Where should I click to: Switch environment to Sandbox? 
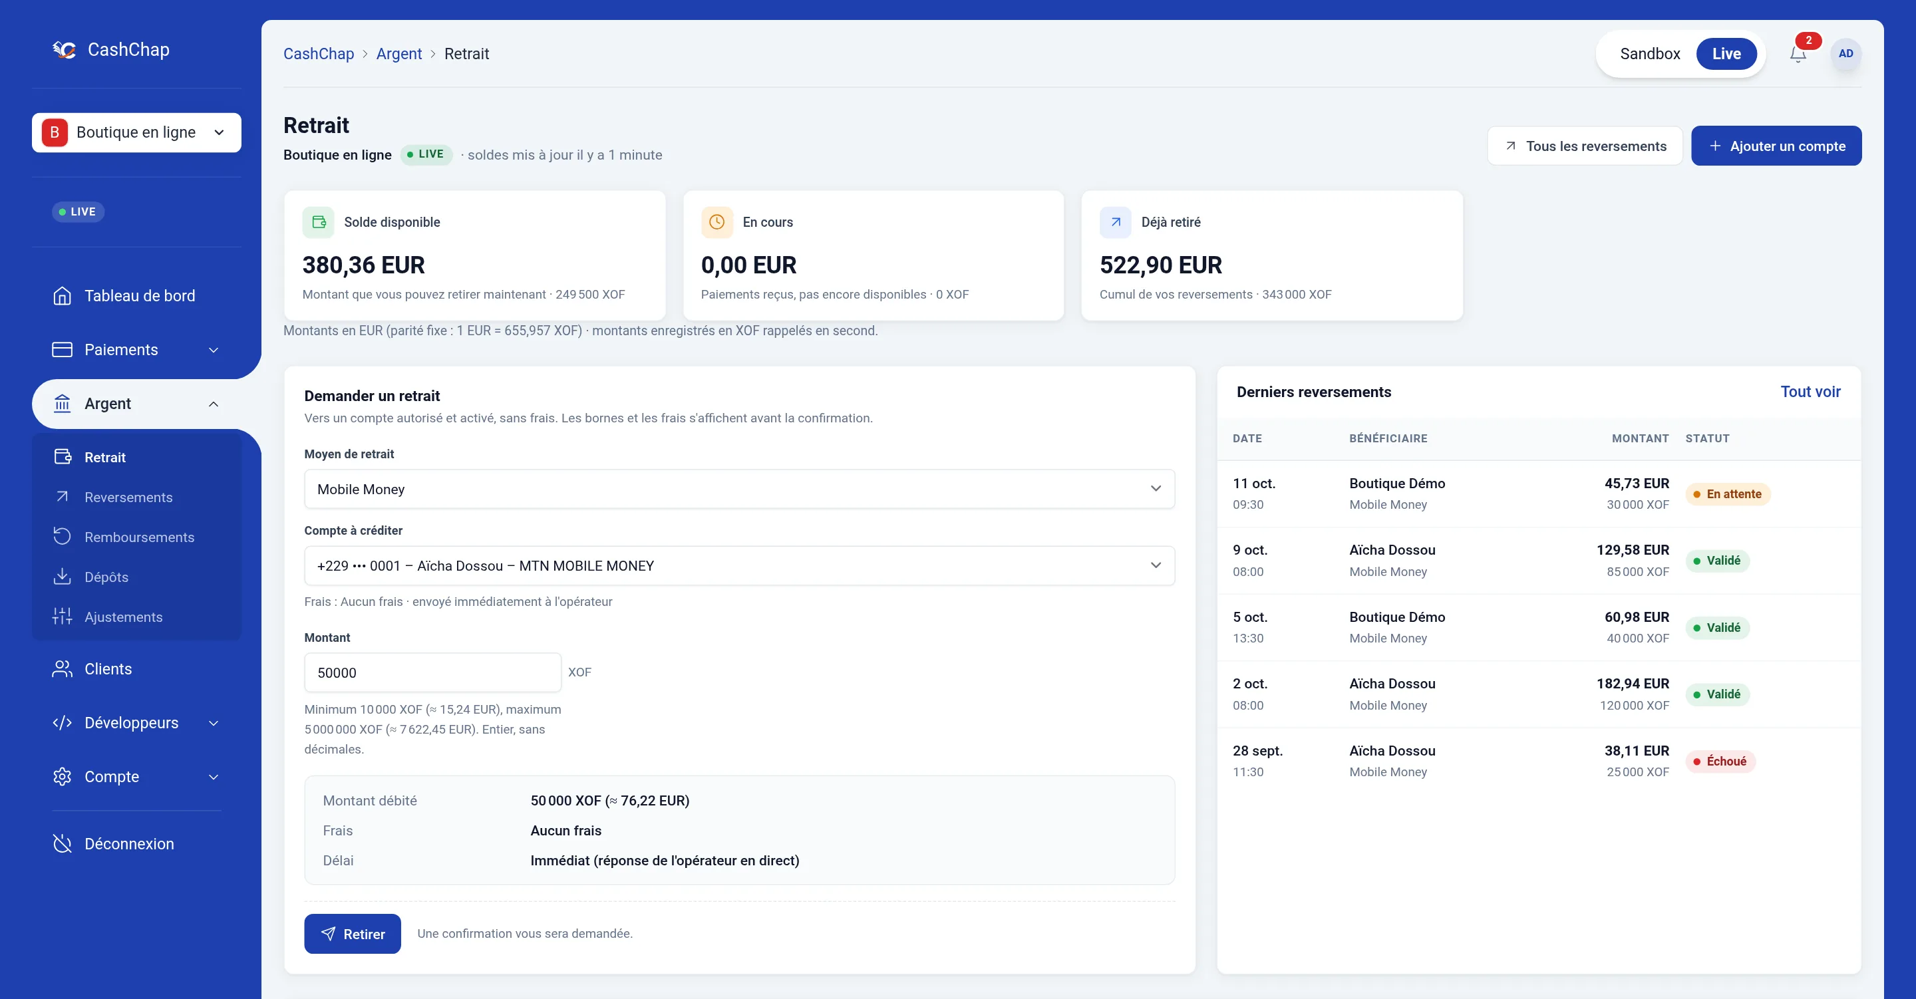click(x=1650, y=54)
